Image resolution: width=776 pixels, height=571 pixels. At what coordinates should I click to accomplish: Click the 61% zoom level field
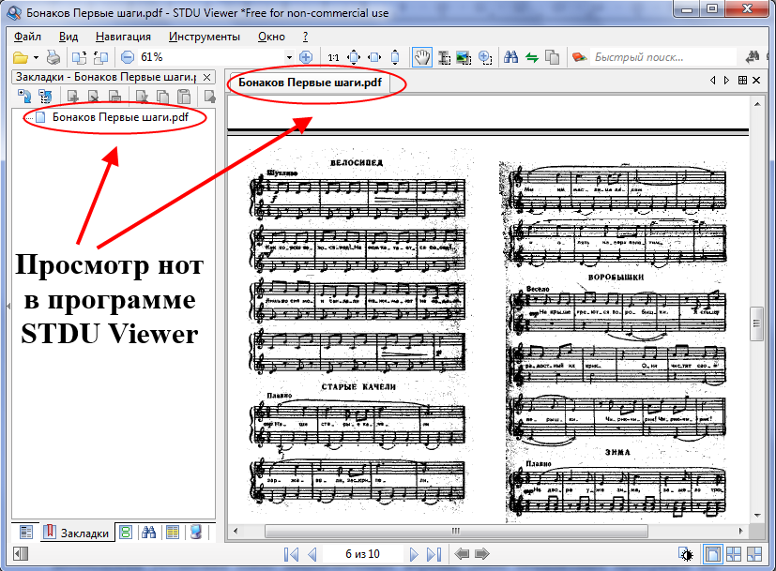click(x=211, y=57)
